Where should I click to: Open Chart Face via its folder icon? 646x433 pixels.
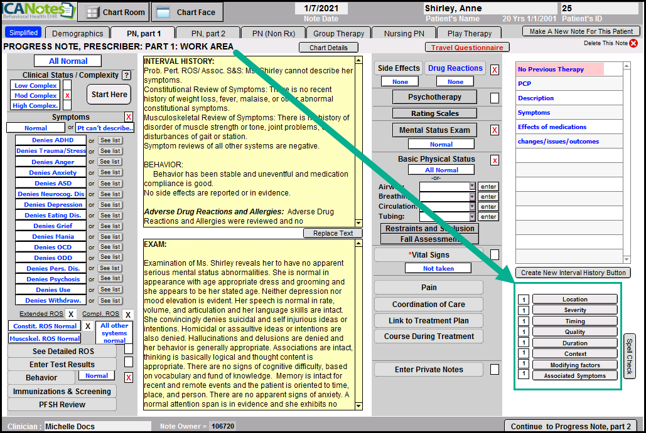[161, 13]
